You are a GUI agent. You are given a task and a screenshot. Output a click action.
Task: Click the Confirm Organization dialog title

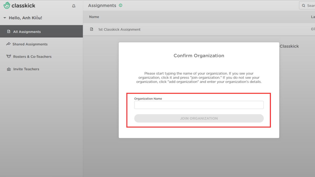(199, 56)
